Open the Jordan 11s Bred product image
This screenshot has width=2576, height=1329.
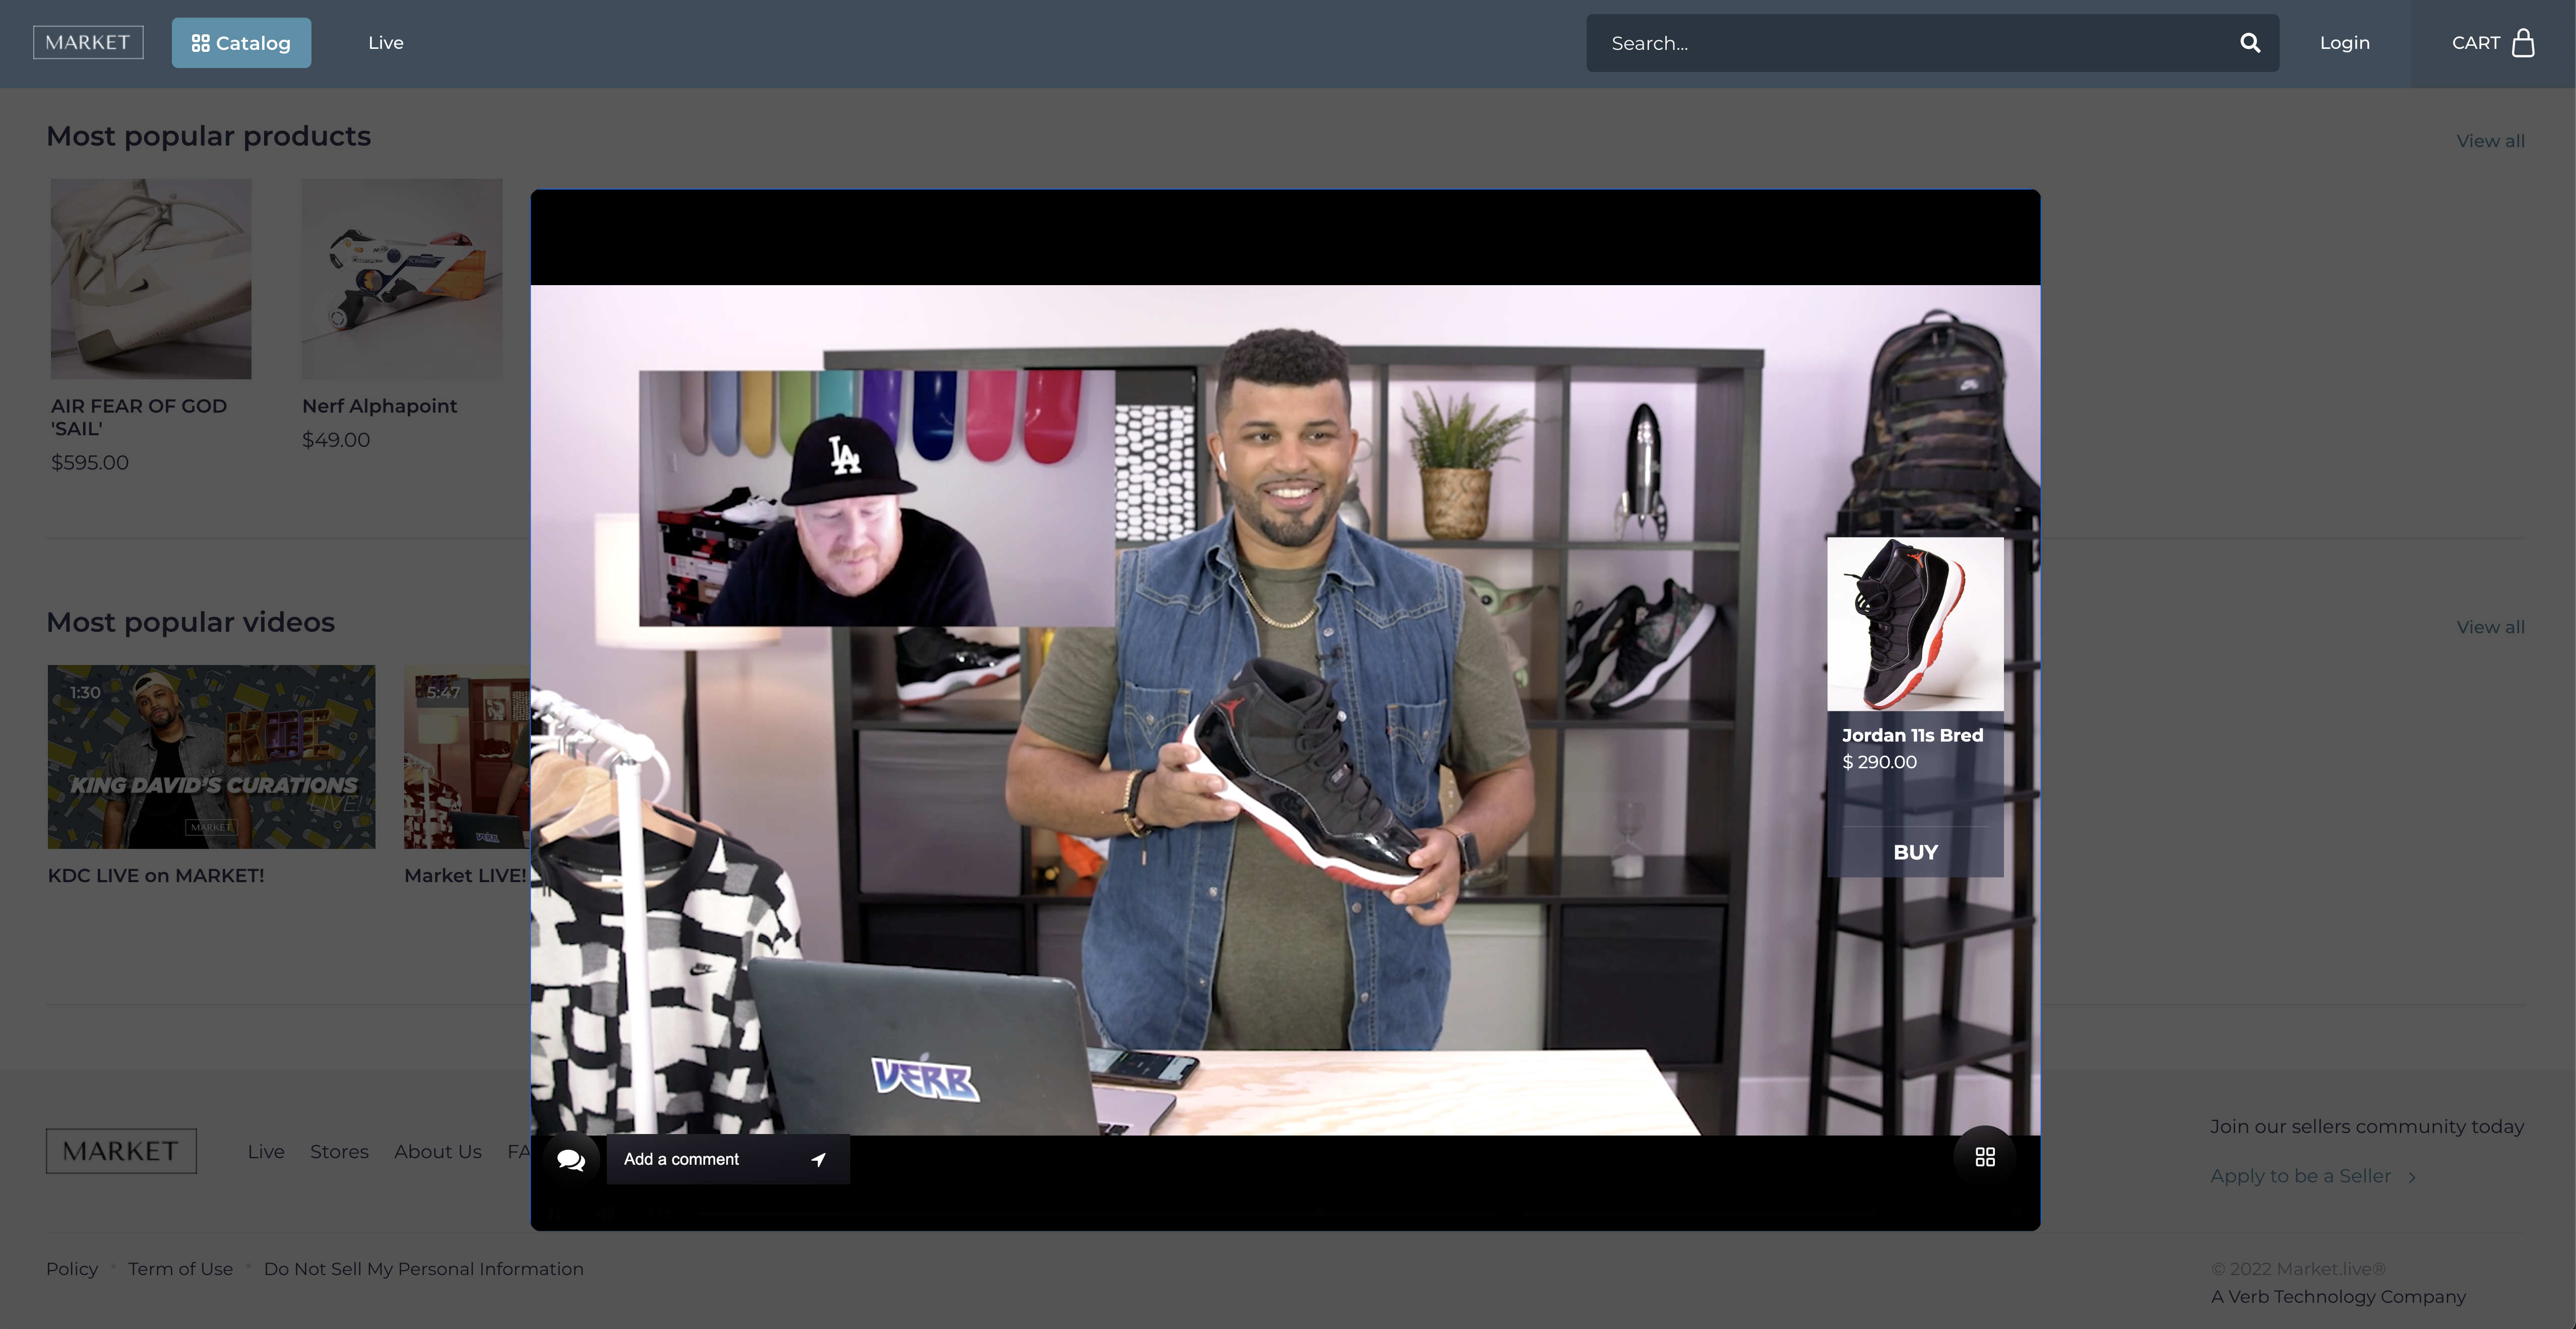pyautogui.click(x=1914, y=625)
